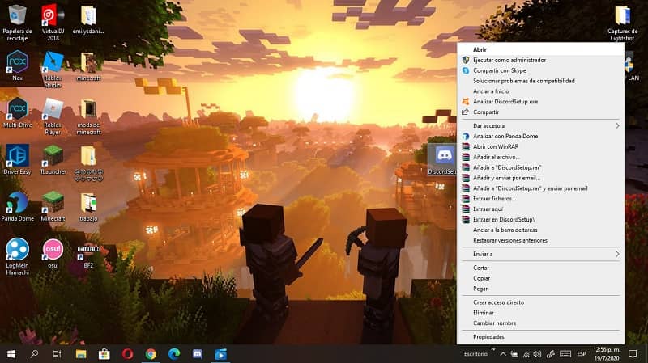The width and height of the screenshot is (648, 363).
Task: Open Propiedades from context menu
Action: click(x=540, y=337)
